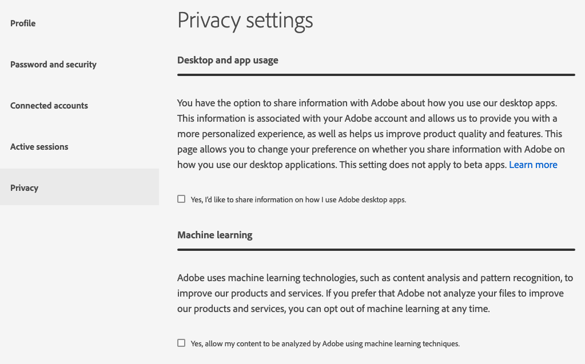Open the Learn more link
The image size is (585, 364).
(x=533, y=165)
